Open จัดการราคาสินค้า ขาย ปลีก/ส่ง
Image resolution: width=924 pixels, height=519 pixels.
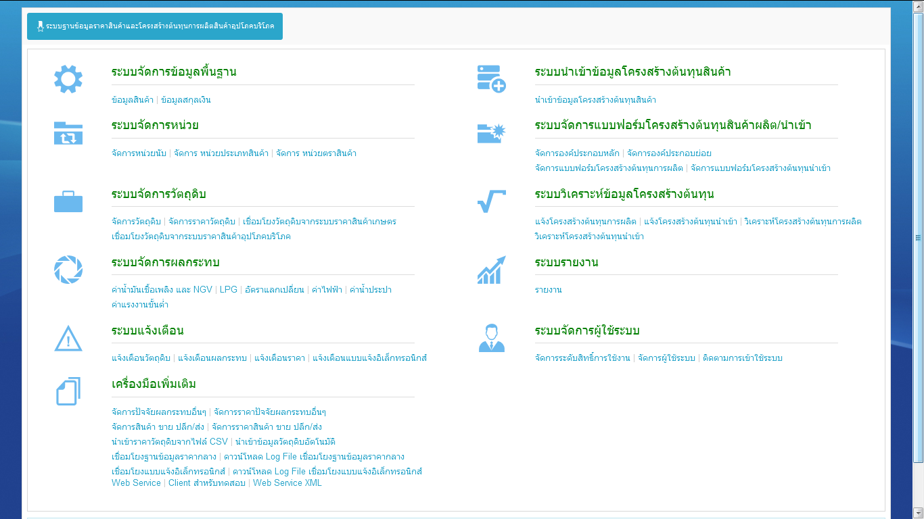(267, 427)
